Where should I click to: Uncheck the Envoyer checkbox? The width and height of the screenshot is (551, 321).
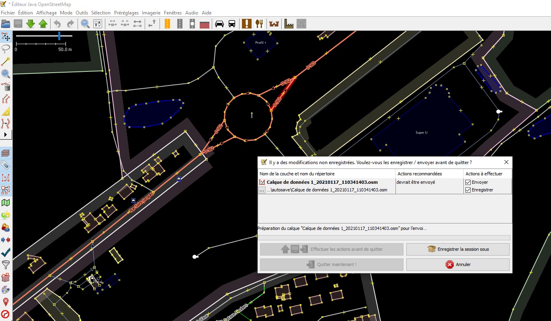pyautogui.click(x=468, y=182)
